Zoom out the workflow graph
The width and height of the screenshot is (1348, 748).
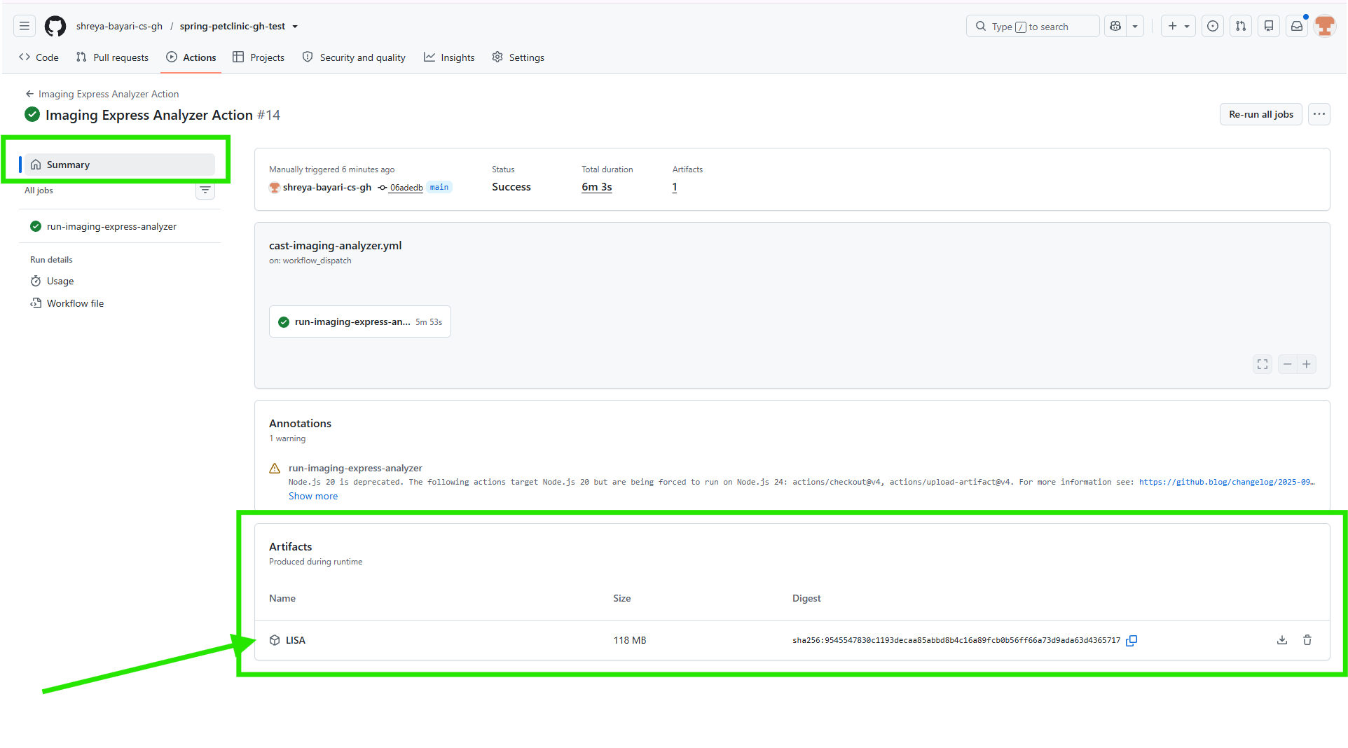(x=1288, y=364)
